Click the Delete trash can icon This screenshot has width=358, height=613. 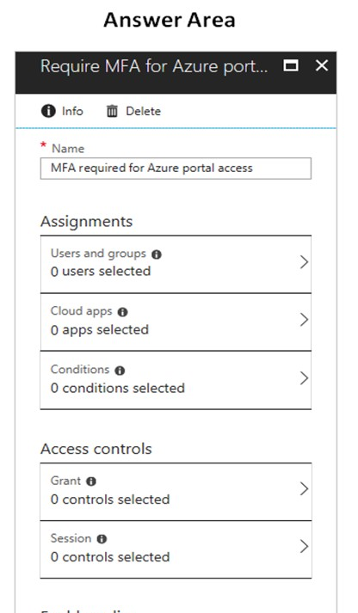(x=112, y=112)
